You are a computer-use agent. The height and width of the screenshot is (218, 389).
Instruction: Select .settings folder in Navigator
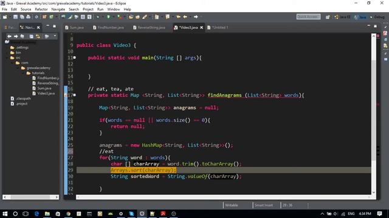[19, 47]
